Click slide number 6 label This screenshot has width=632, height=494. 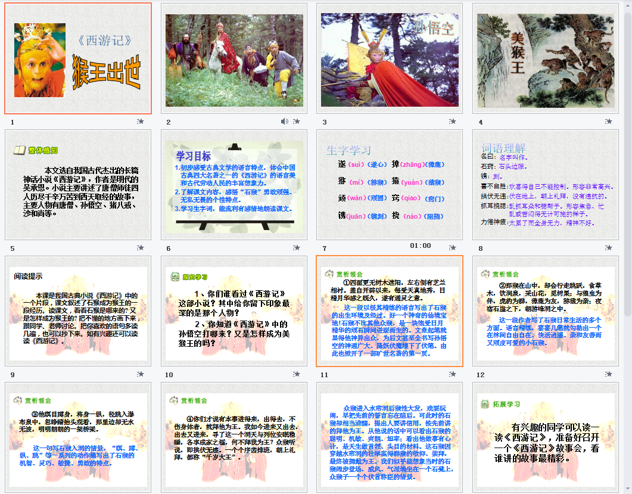(169, 248)
